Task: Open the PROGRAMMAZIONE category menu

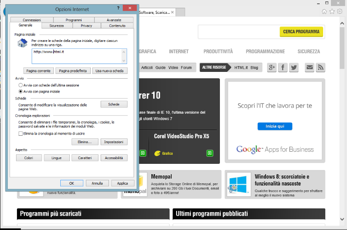Action: [x=265, y=51]
